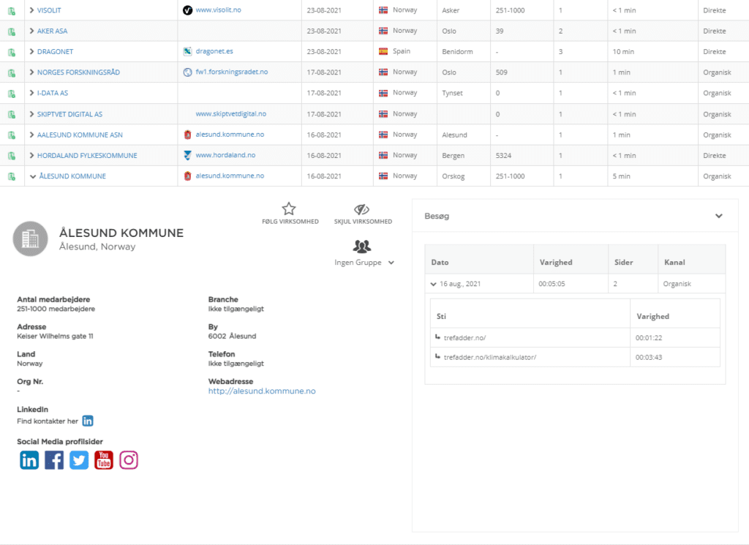749x545 pixels.
Task: Open the fw1.forskningsradet.no link
Action: click(x=232, y=72)
